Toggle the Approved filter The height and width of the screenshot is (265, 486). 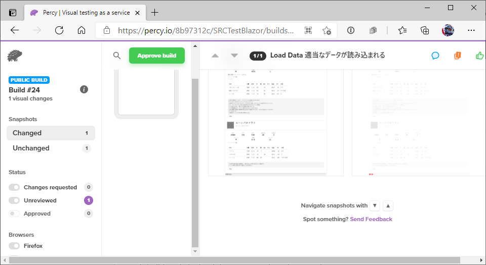(14, 214)
